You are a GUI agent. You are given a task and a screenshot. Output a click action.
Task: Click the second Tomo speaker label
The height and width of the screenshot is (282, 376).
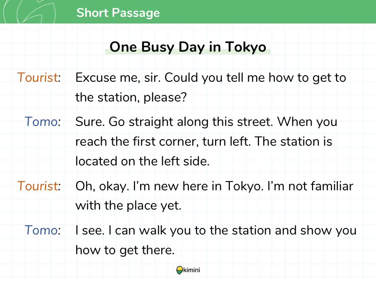pyautogui.click(x=42, y=230)
